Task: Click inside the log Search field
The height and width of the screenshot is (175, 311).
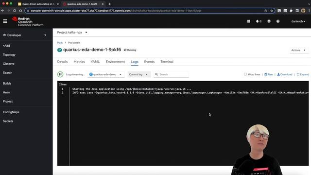Action: click(x=171, y=74)
